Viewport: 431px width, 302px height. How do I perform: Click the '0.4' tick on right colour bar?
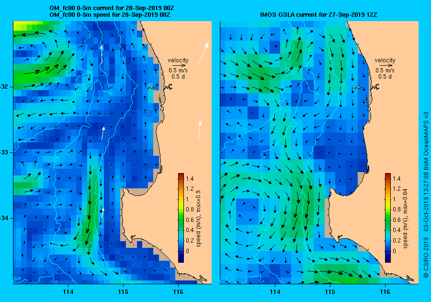397,230
